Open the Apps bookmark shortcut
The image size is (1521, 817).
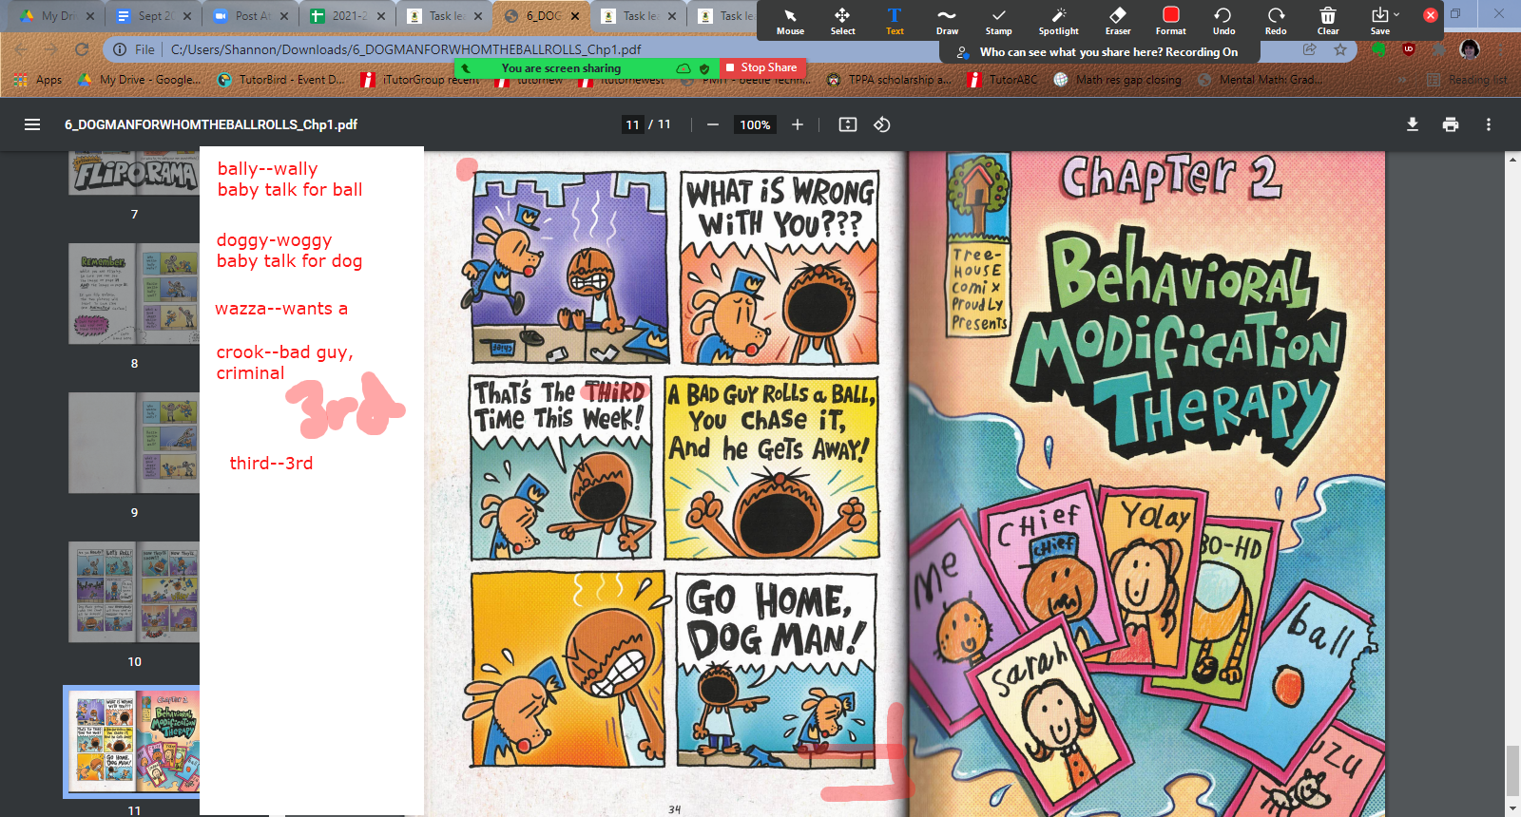tap(38, 80)
